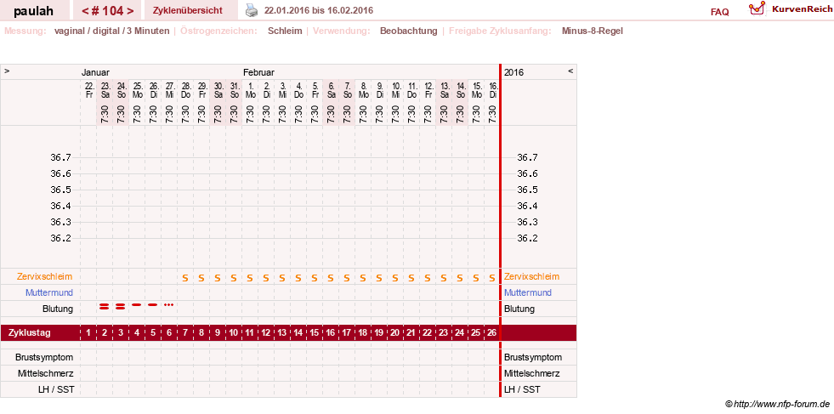Click the Januar month label
Image resolution: width=834 pixels, height=414 pixels.
[x=95, y=72]
